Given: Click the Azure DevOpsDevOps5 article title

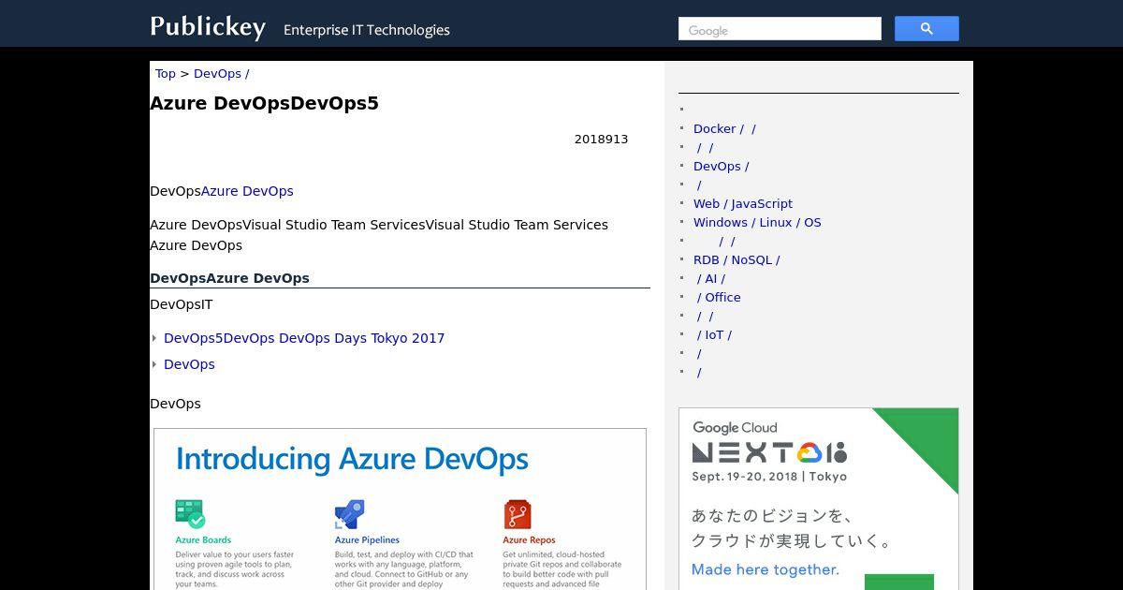Looking at the screenshot, I should coord(264,103).
